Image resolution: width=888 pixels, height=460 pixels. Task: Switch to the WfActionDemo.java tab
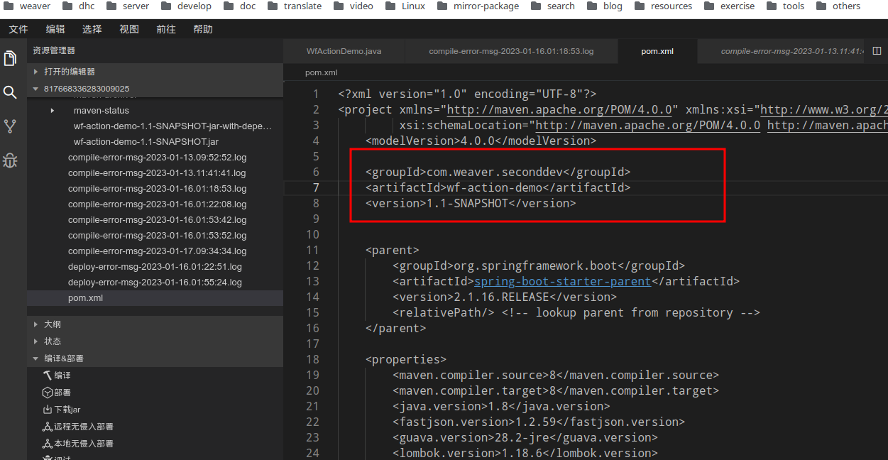(x=344, y=51)
